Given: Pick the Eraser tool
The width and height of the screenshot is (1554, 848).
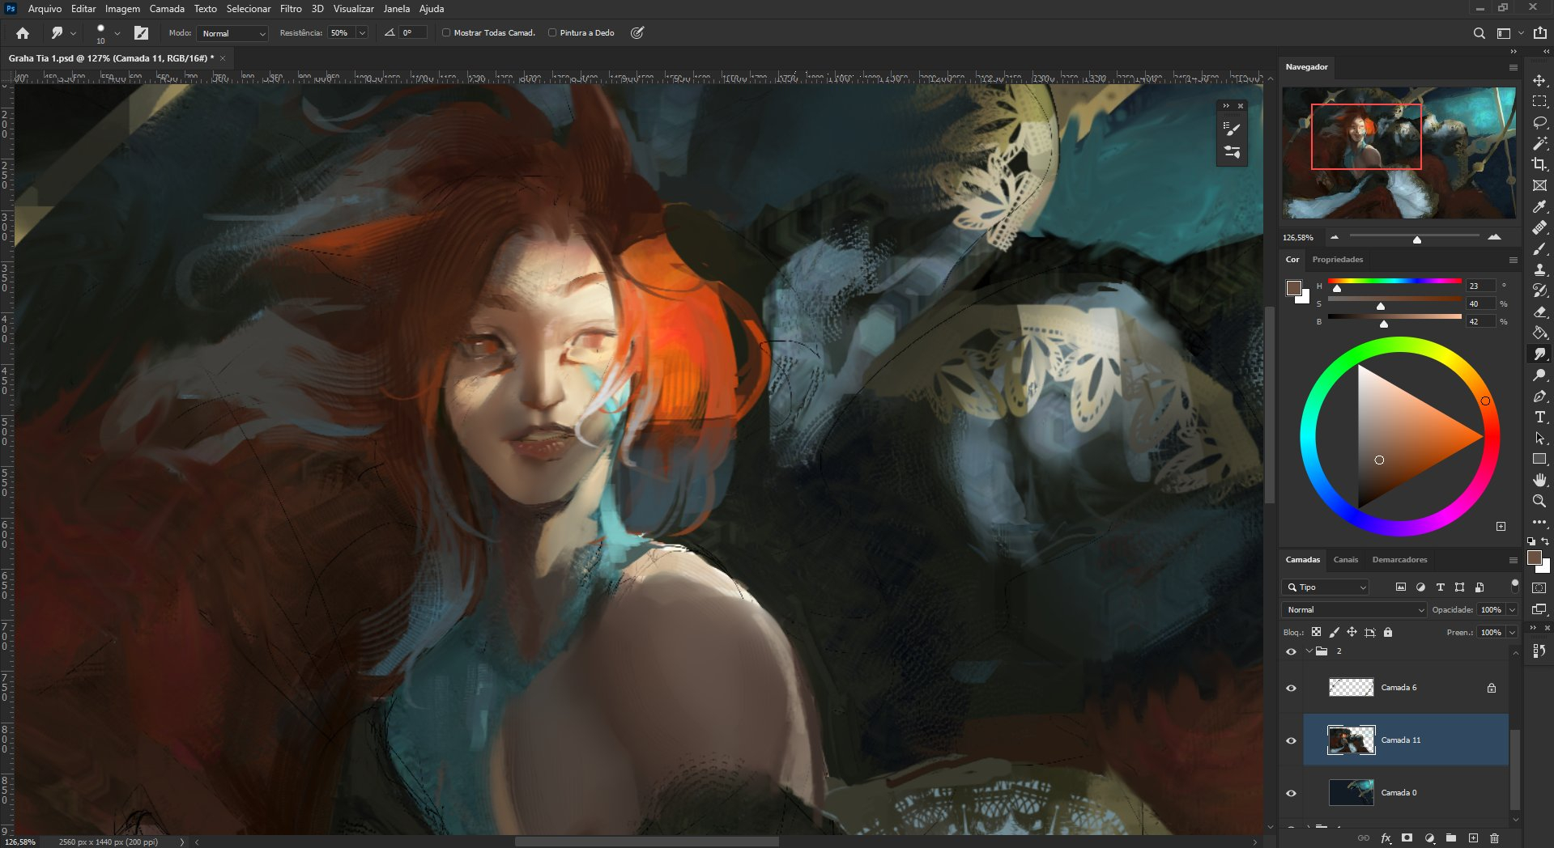Looking at the screenshot, I should [x=1539, y=312].
